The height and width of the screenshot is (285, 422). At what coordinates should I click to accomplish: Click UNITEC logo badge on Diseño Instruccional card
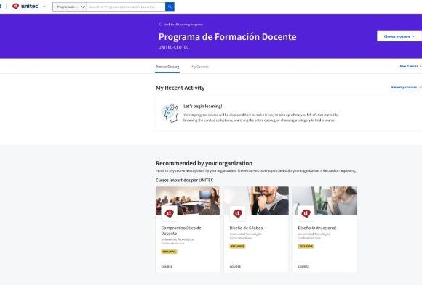306,213
